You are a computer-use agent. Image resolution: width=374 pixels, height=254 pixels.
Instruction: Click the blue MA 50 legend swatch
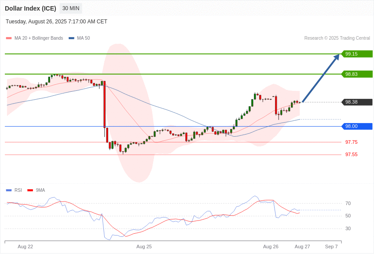[x=71, y=38]
